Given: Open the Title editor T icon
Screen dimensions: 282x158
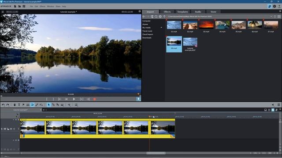Looking at the screenshot, I should click(19, 105).
